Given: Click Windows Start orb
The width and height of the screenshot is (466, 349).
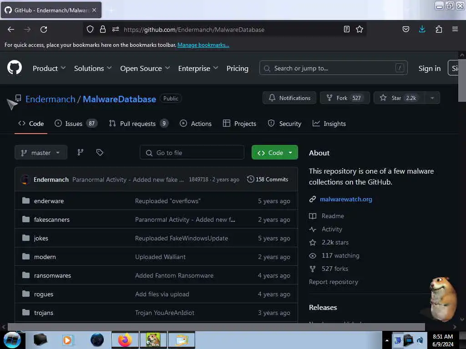Looking at the screenshot, I should tap(12, 340).
